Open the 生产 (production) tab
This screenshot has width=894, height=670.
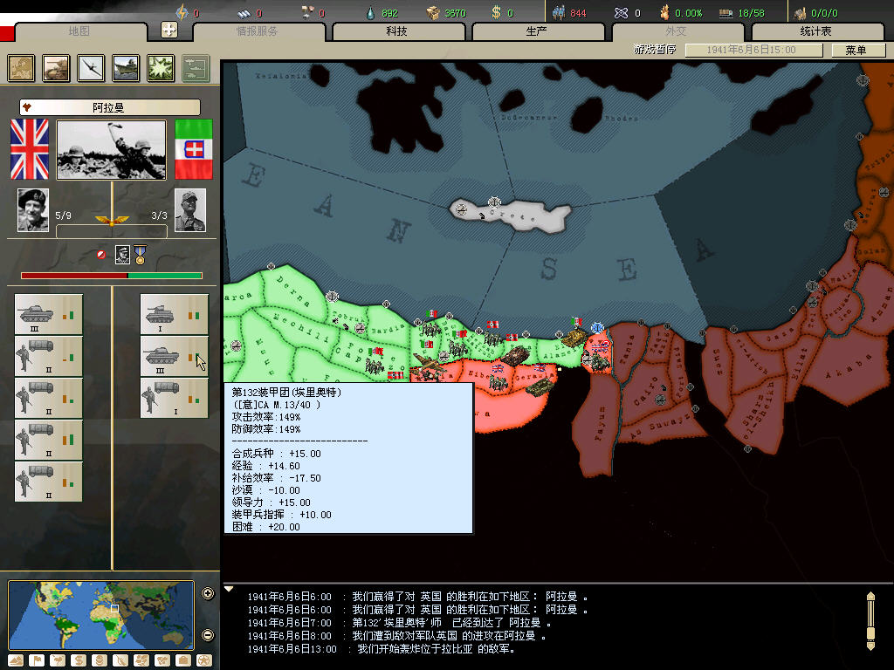[x=537, y=31]
